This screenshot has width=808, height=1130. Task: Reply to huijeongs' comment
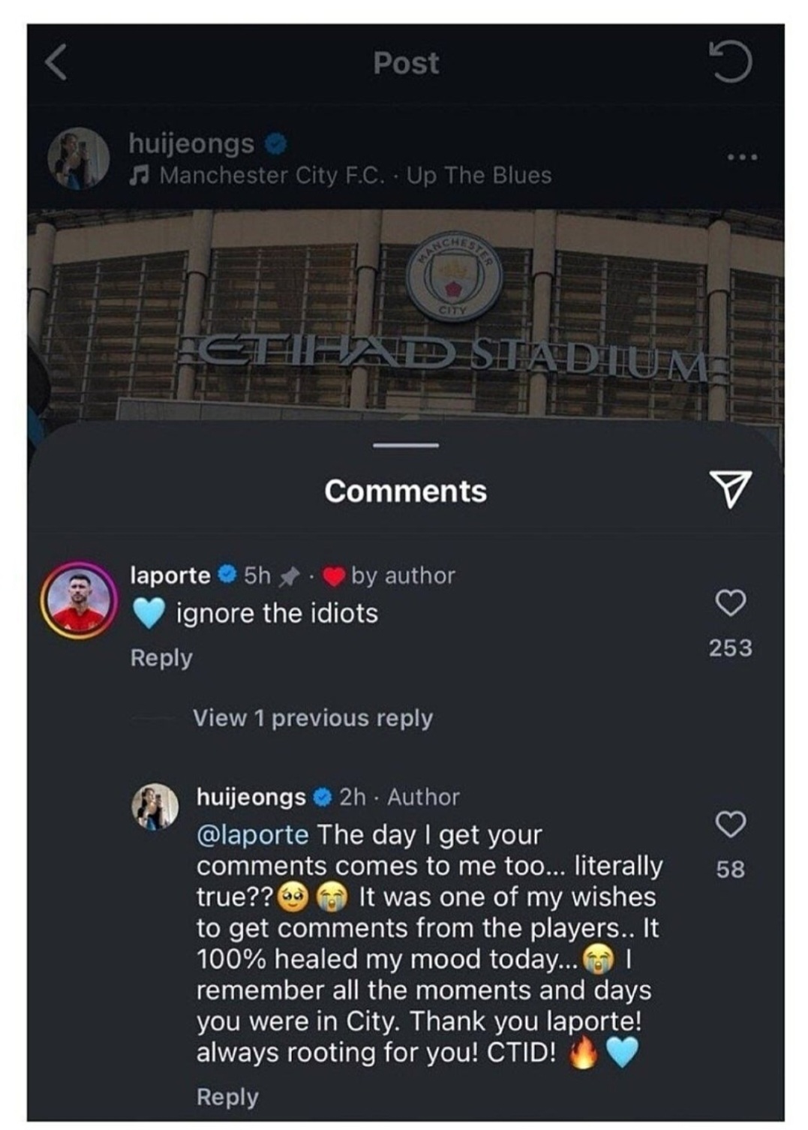pyautogui.click(x=227, y=1097)
